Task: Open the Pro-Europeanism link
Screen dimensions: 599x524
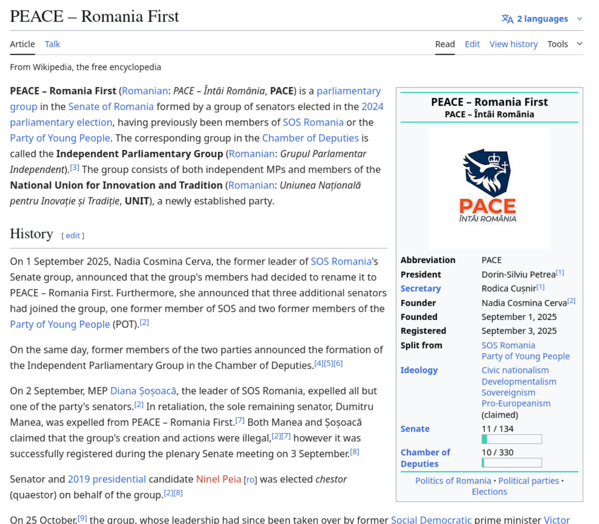Action: click(x=516, y=404)
